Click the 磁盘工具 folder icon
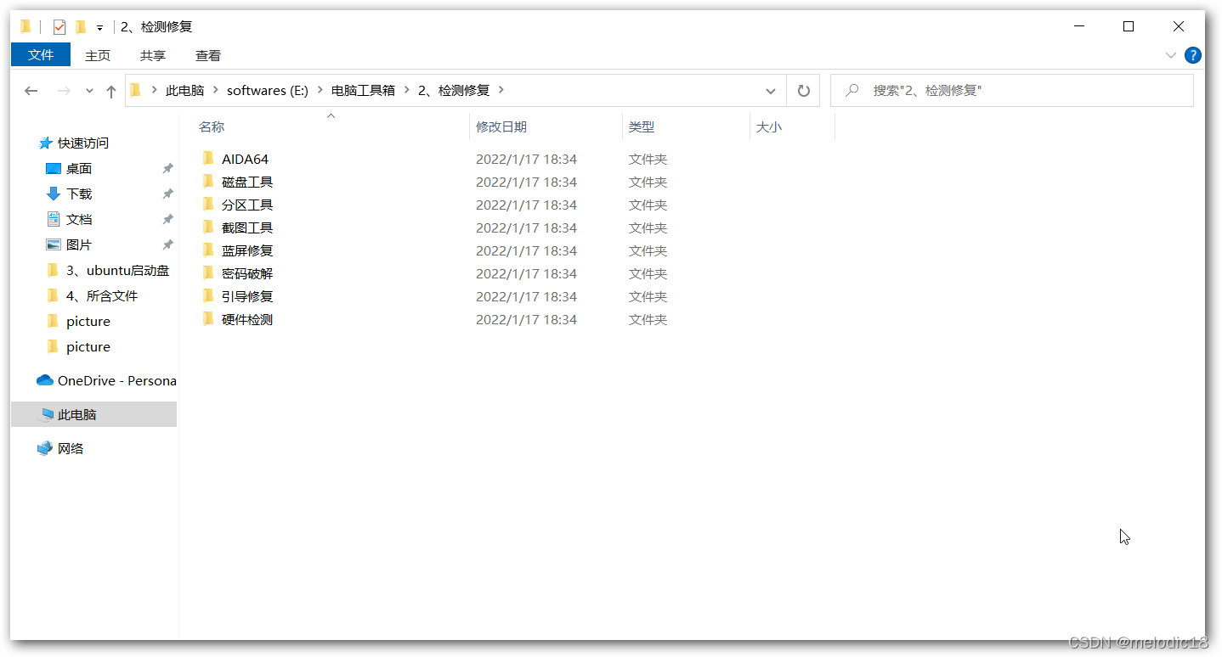Viewport: 1222px width, 657px height. pyautogui.click(x=208, y=182)
